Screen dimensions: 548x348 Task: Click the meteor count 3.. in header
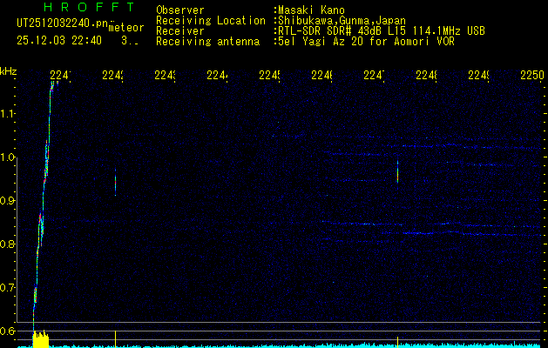coord(129,41)
